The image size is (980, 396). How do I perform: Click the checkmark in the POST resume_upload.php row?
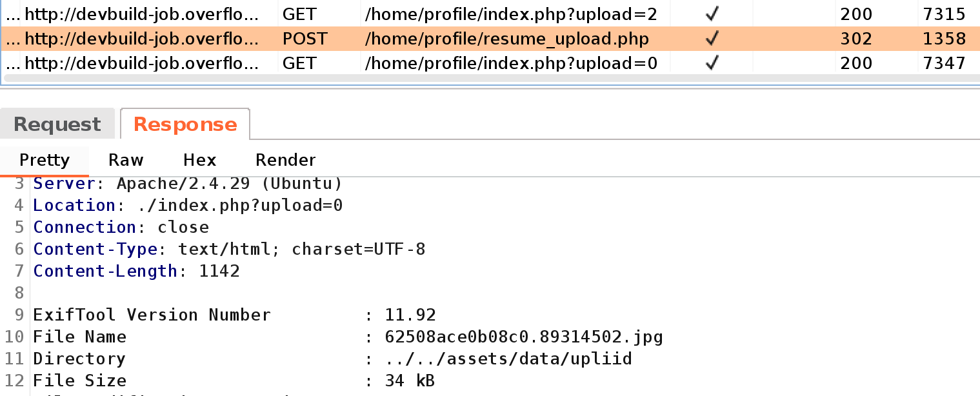click(x=712, y=39)
